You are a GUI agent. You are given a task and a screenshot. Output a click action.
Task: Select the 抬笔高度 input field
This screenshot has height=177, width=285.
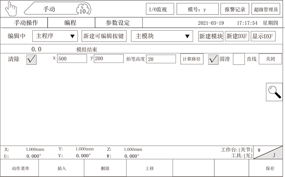[161, 59]
